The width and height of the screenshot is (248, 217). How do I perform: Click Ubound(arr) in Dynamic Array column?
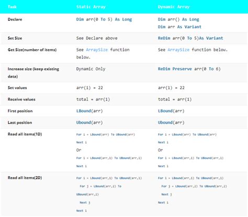(171, 123)
